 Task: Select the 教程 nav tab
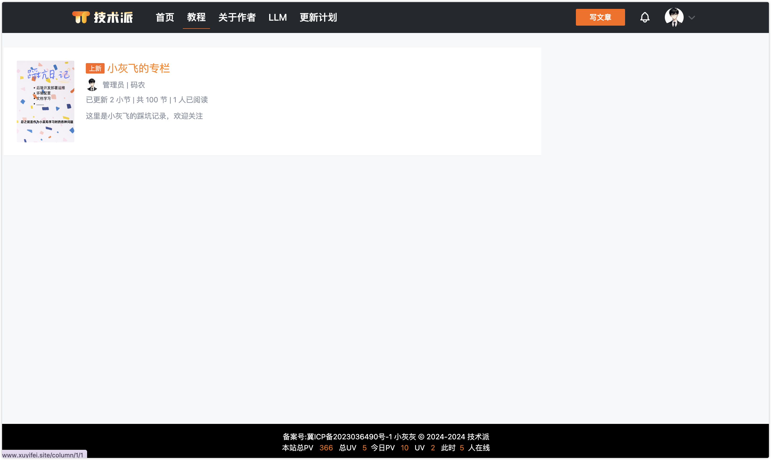click(196, 17)
